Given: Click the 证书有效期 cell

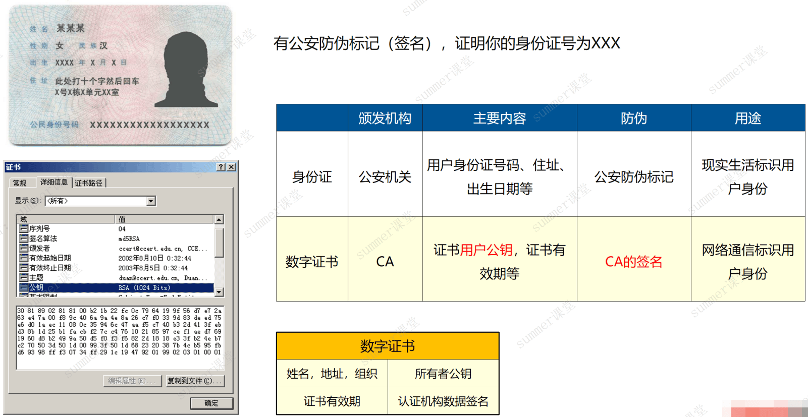Looking at the screenshot, I should coord(332,401).
